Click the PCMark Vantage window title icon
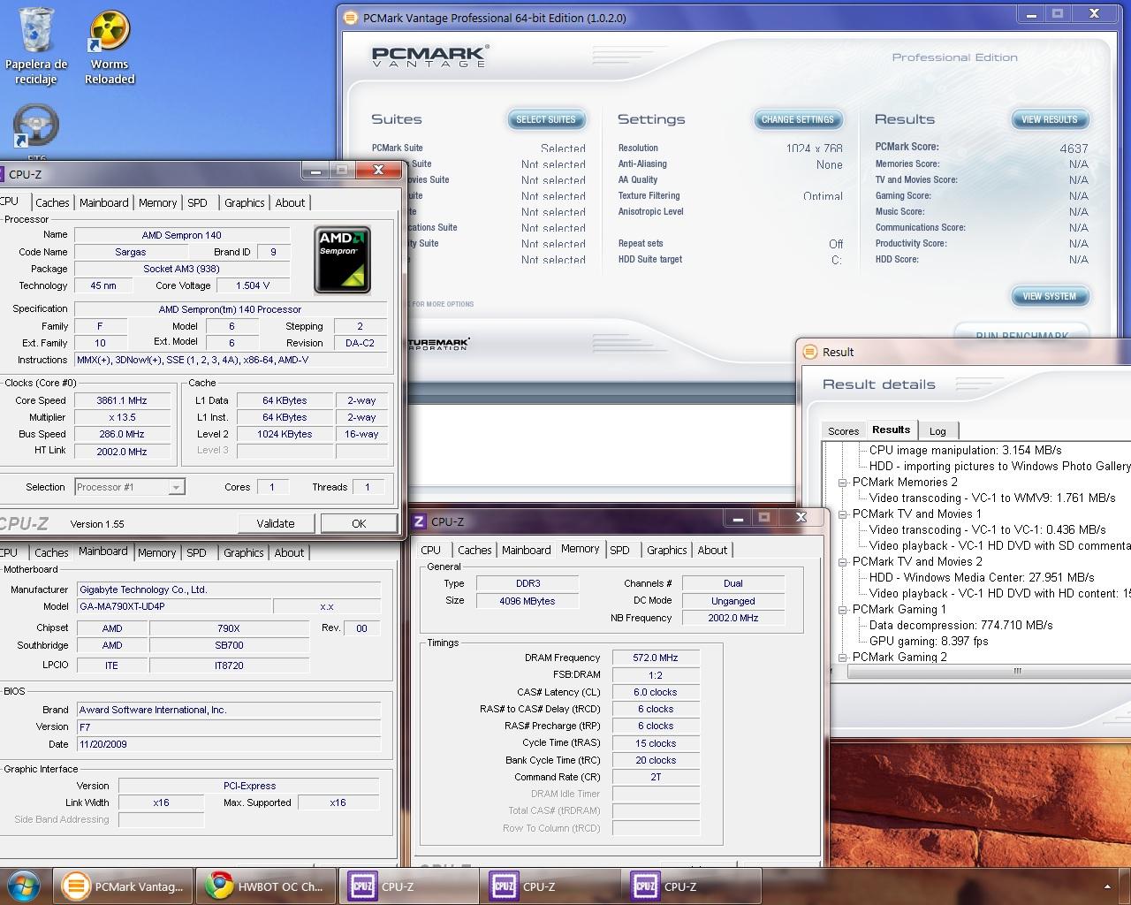Image resolution: width=1131 pixels, height=905 pixels. pos(351,18)
